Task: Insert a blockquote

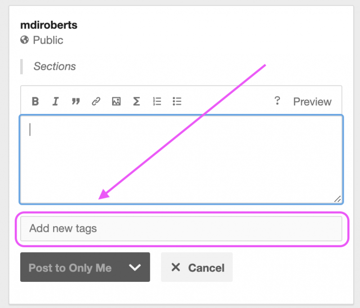Action: click(76, 101)
